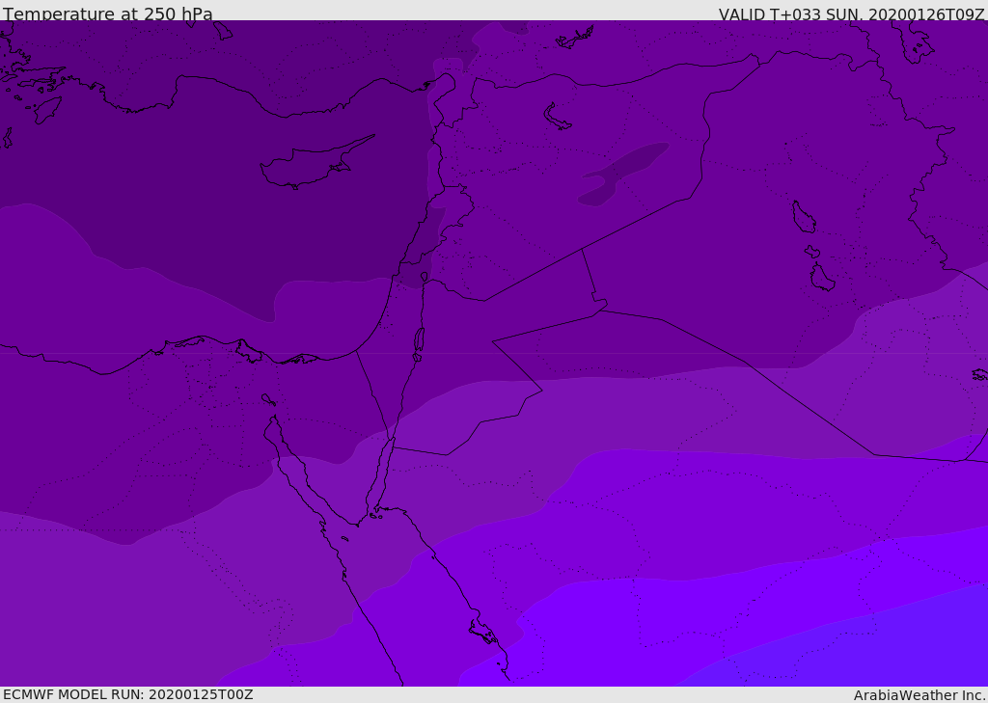Click the 'Temperature at 250 hPa' title text
Screen dimensions: 988x703
point(108,14)
